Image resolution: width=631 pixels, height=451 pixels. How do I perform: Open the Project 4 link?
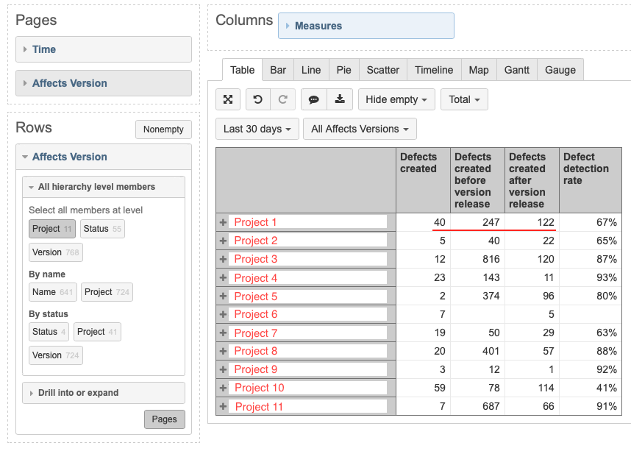[255, 278]
